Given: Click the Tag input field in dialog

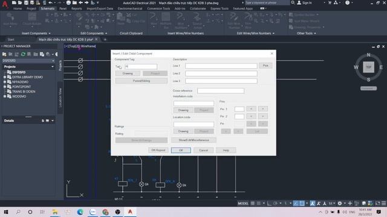Looking at the screenshot, I should click(x=141, y=66).
